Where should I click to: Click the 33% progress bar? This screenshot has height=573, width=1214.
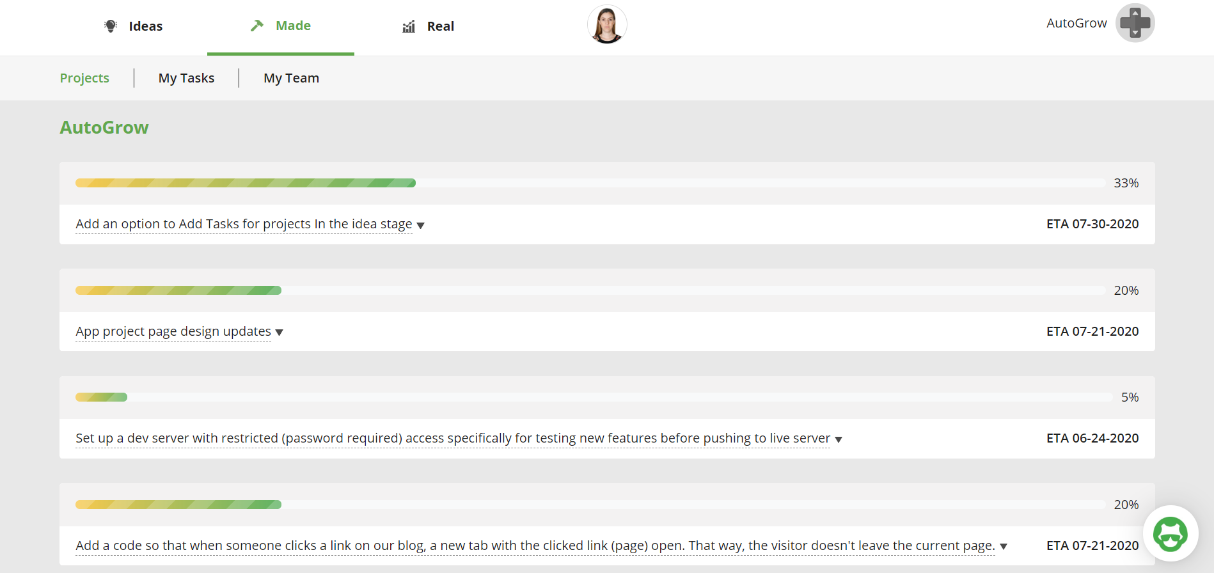point(590,183)
